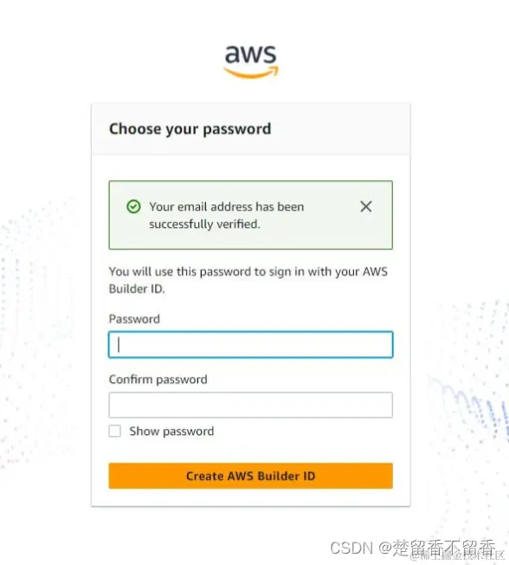Click the AWS logo at top
Screen dimensions: 509x565
click(x=251, y=62)
